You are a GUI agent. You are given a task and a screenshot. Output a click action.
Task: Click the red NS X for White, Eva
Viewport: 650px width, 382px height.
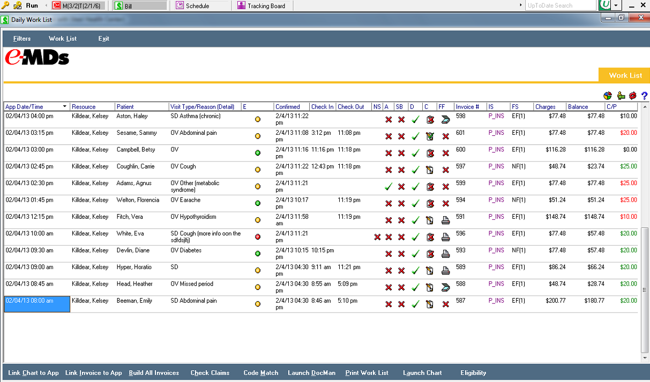click(377, 237)
